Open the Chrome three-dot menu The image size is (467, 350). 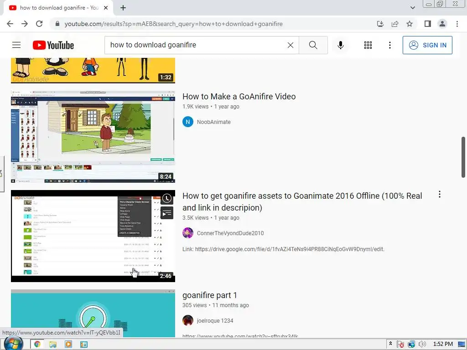click(457, 24)
